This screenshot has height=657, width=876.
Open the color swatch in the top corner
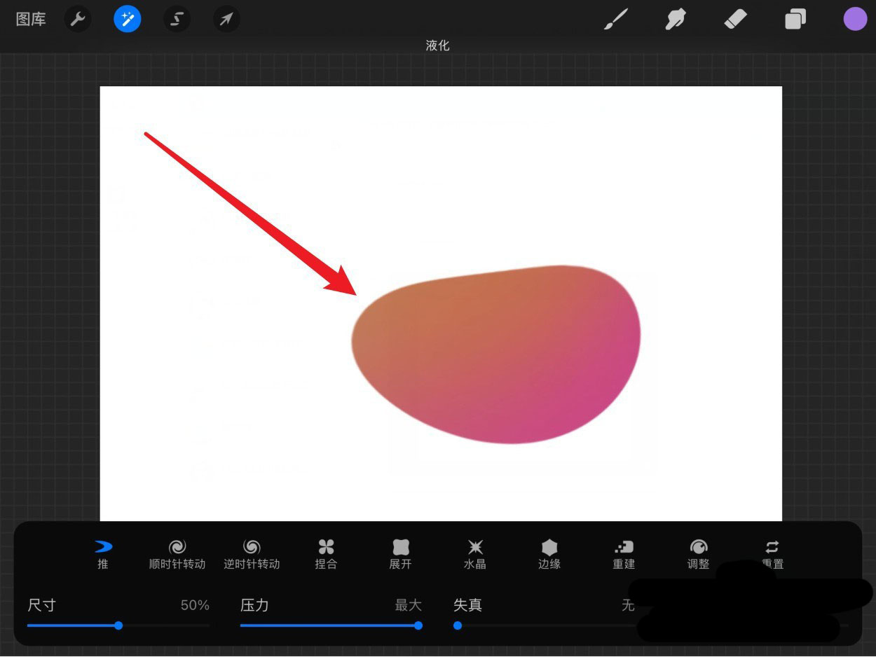coord(855,19)
